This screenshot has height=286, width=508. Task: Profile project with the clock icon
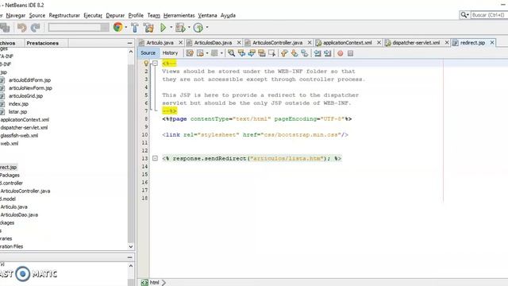point(198,28)
